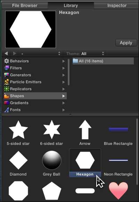Select the Particle Emitters icon
The height and width of the screenshot is (202, 139).
coord(7,82)
